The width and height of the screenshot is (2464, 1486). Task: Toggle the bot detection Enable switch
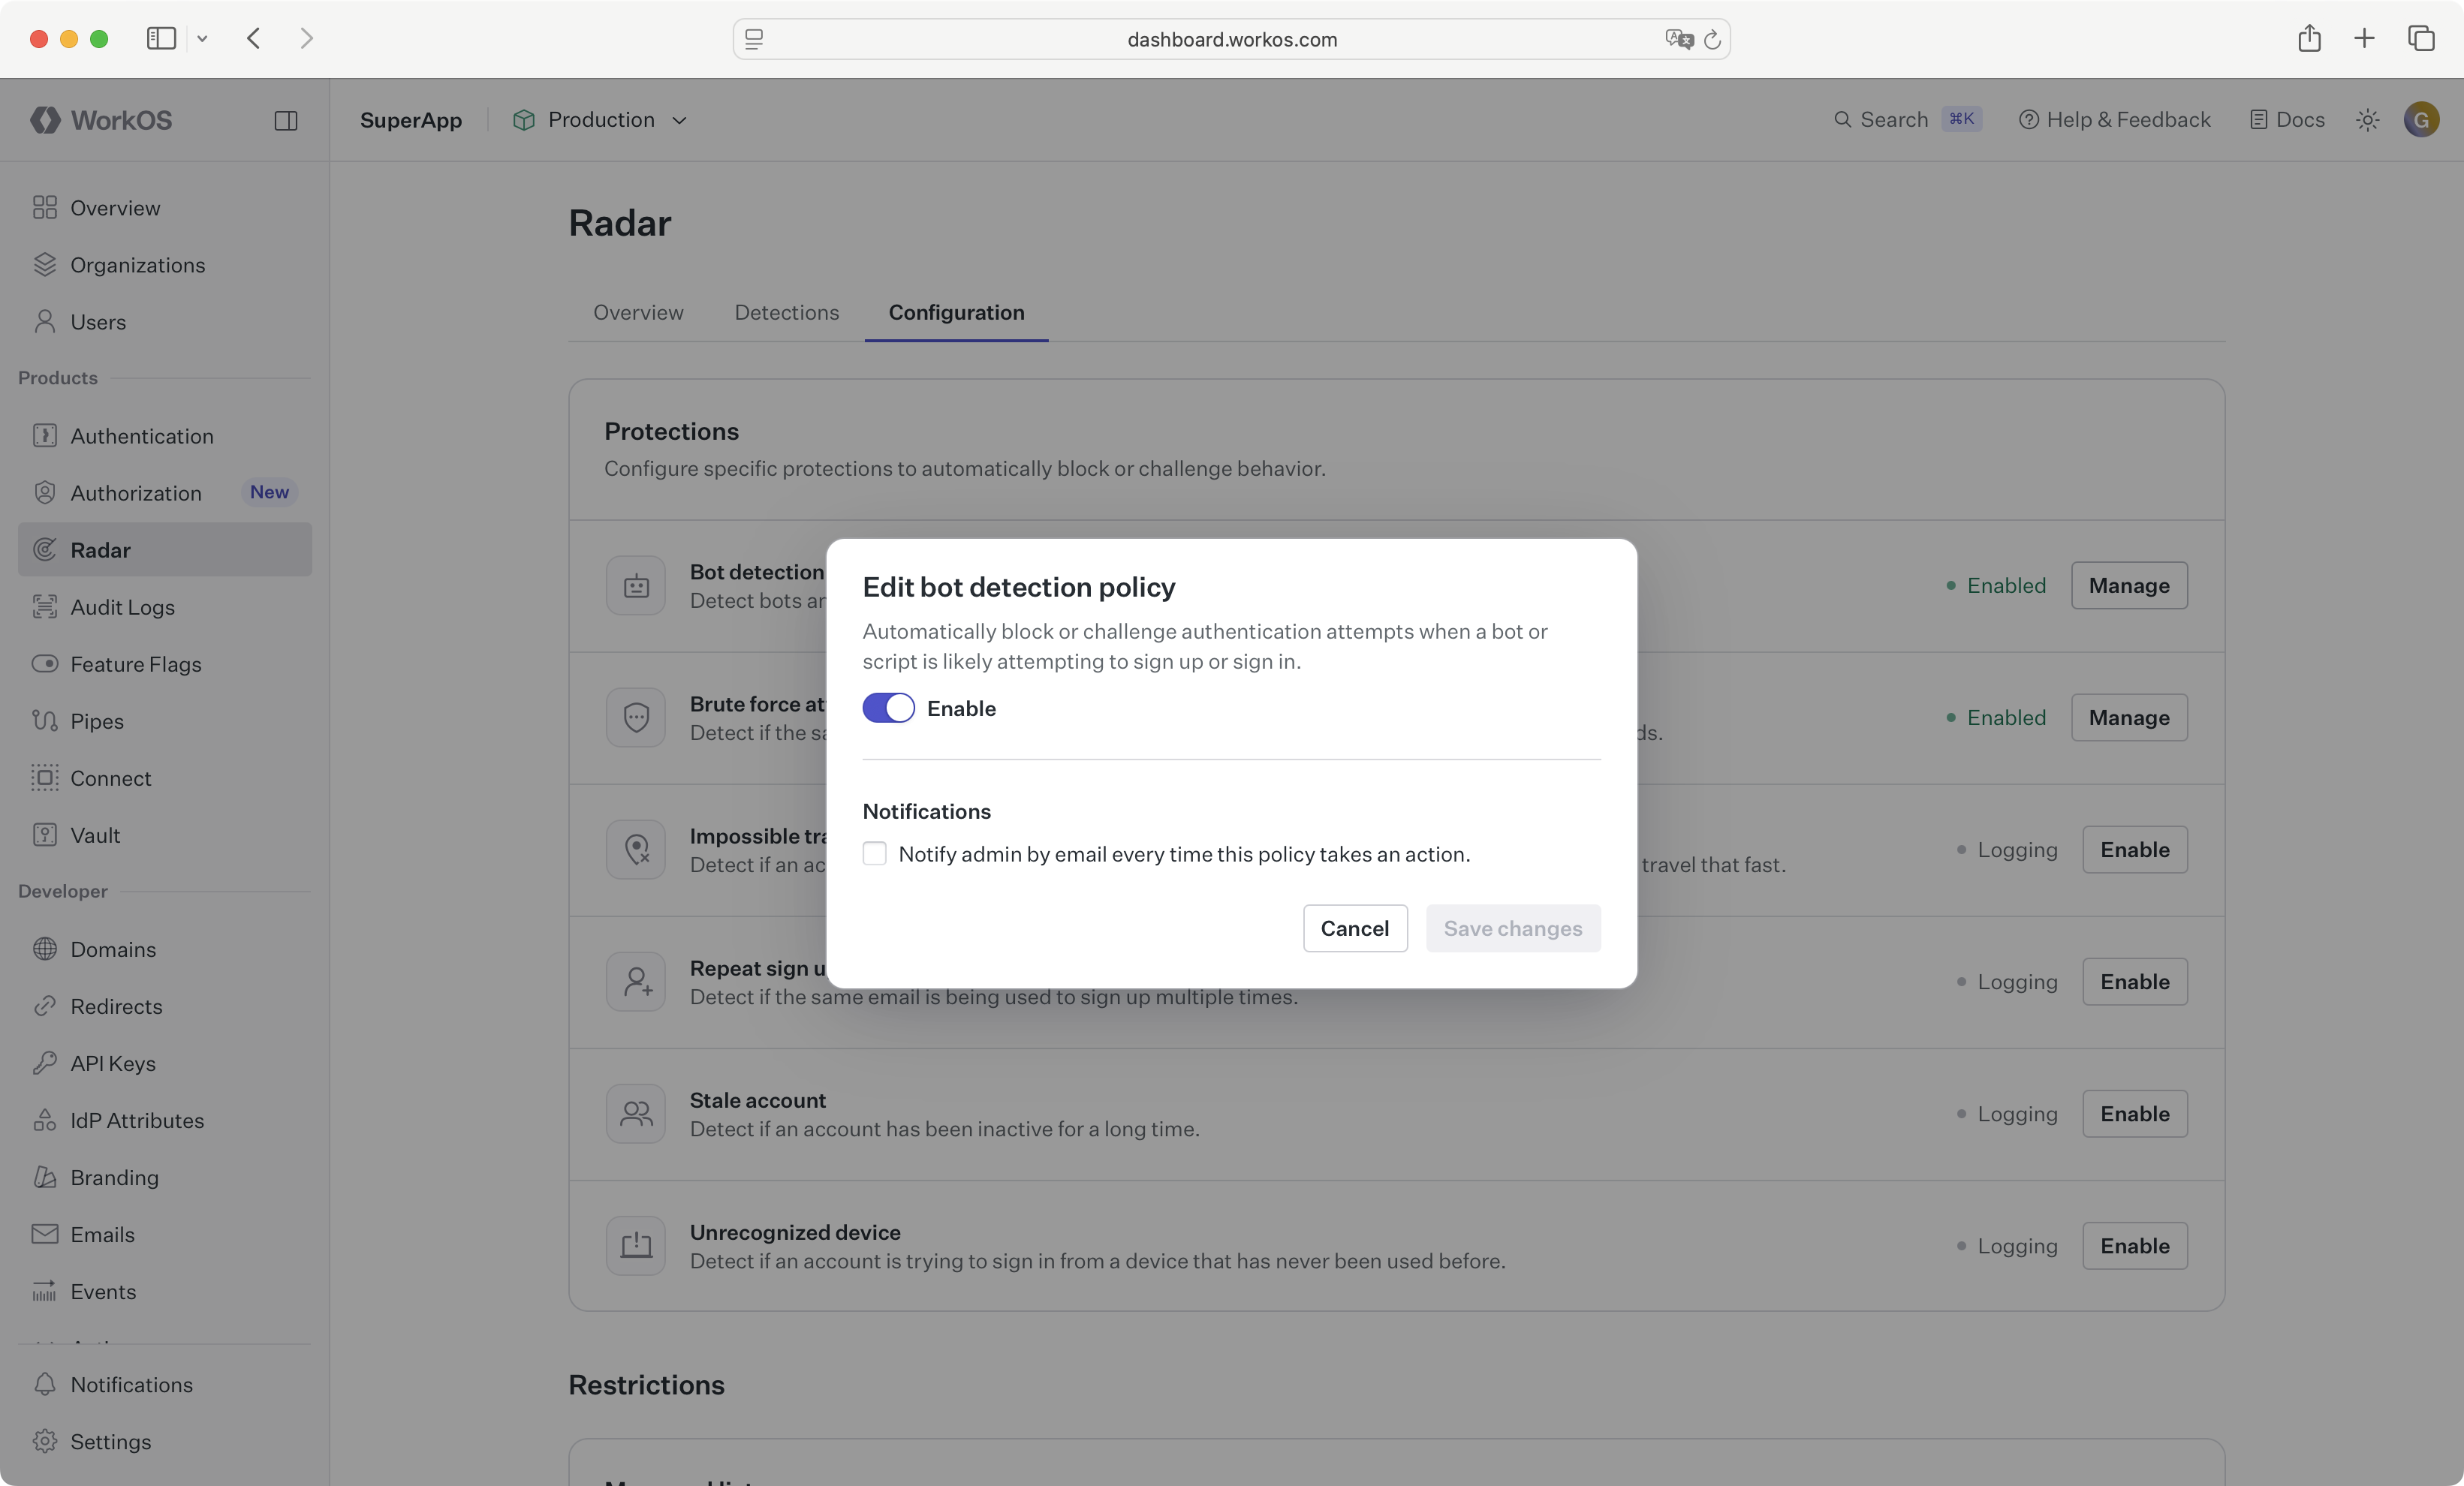pyautogui.click(x=888, y=708)
